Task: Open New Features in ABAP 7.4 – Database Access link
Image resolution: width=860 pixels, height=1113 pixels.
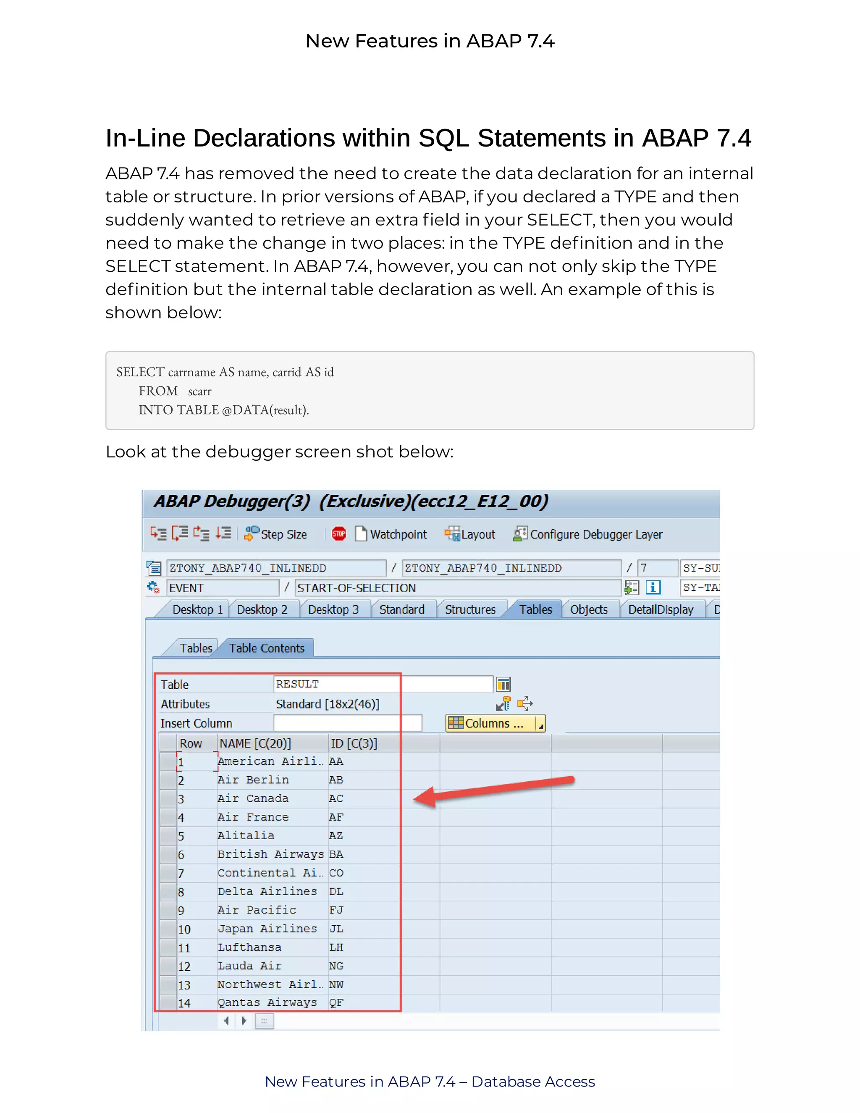Action: click(x=430, y=1081)
